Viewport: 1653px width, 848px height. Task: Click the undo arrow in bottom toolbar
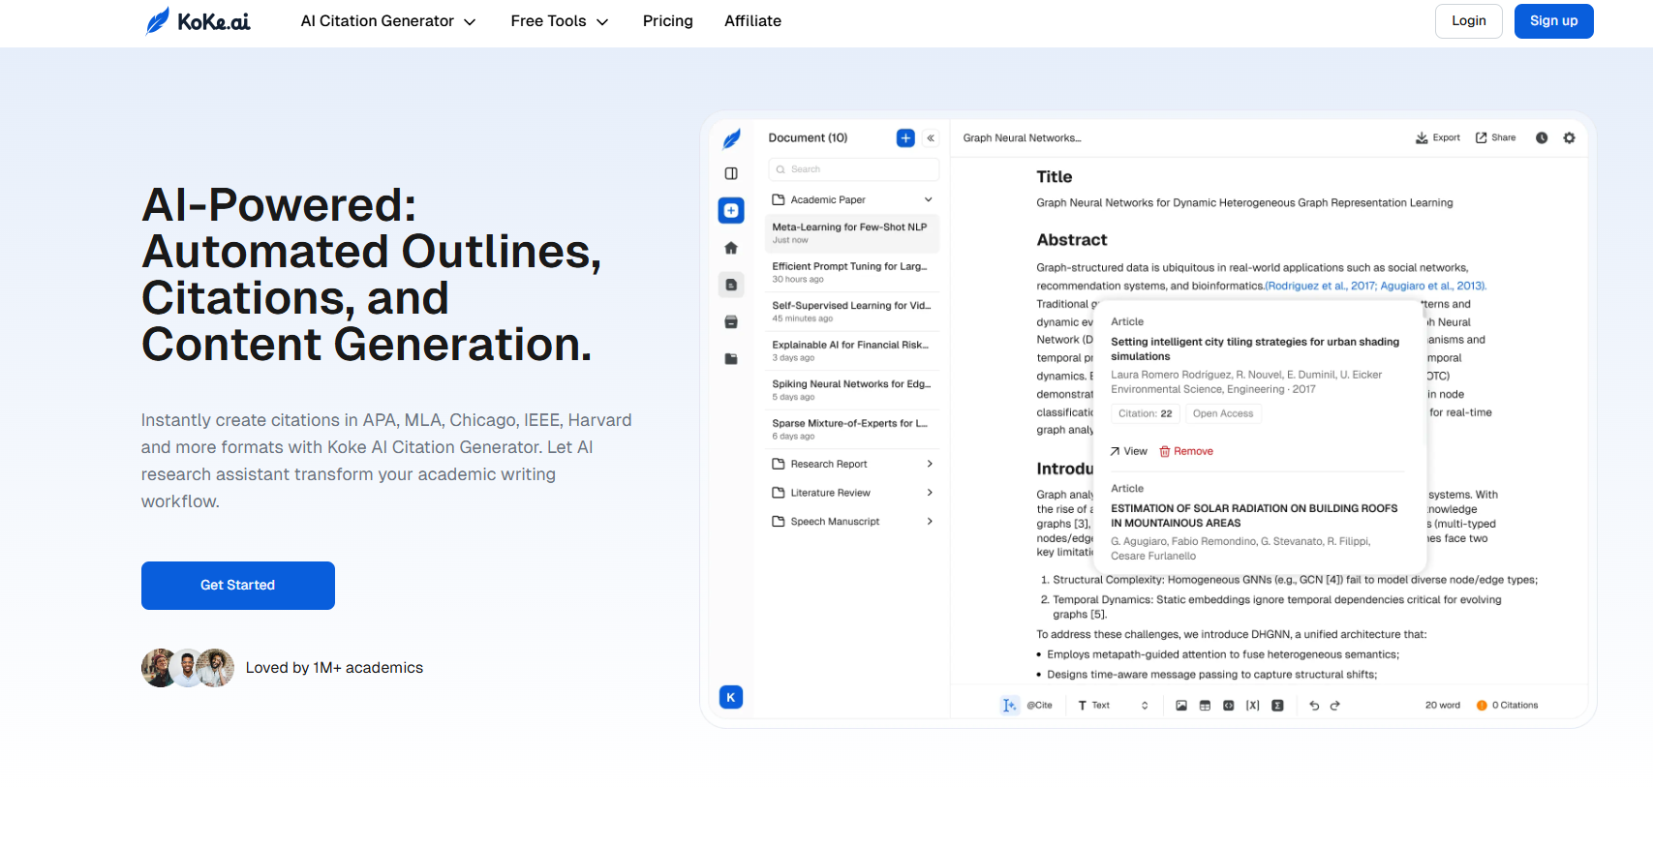[1314, 706]
